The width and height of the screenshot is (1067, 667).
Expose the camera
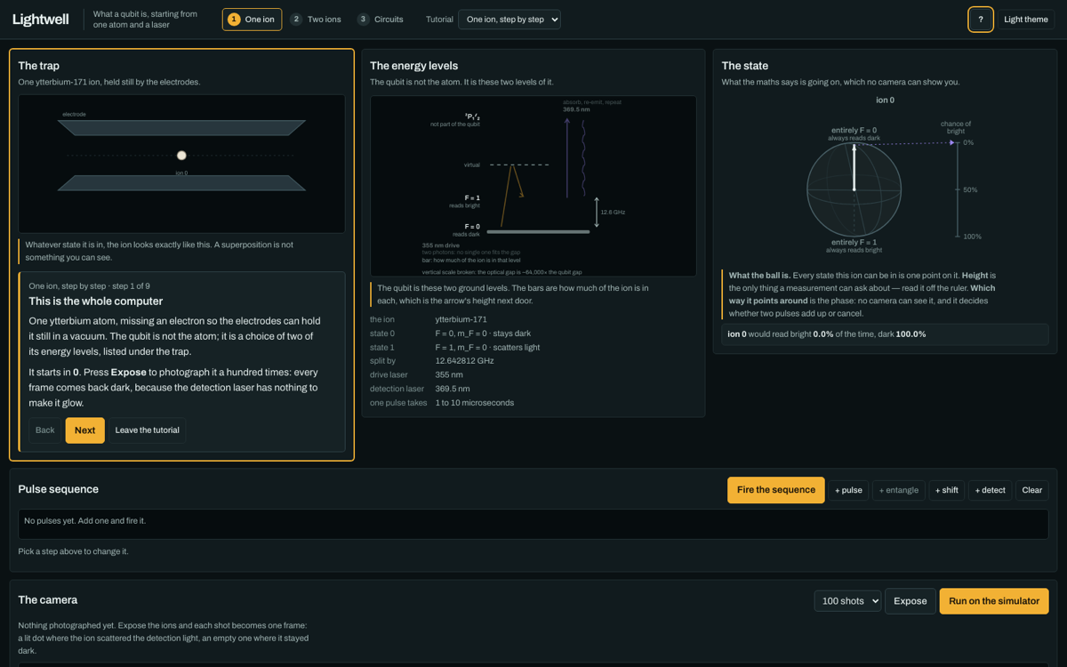[911, 601]
